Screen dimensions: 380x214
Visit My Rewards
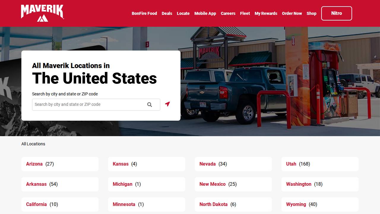(x=266, y=13)
